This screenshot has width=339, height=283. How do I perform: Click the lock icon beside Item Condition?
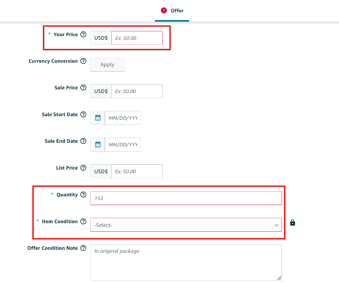point(292,223)
